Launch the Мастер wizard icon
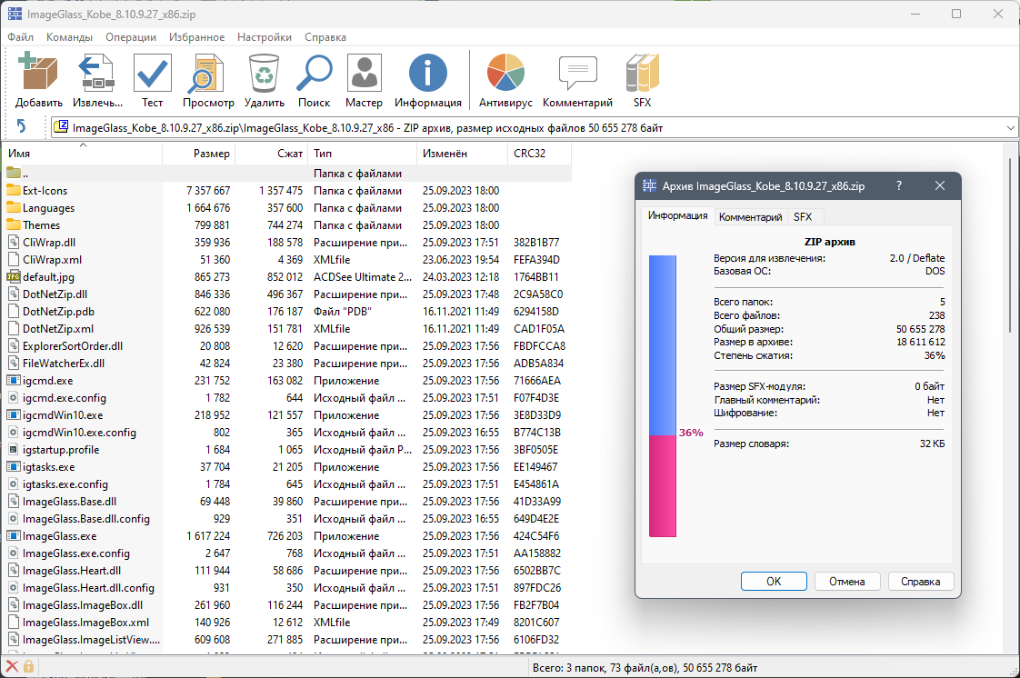 point(364,73)
